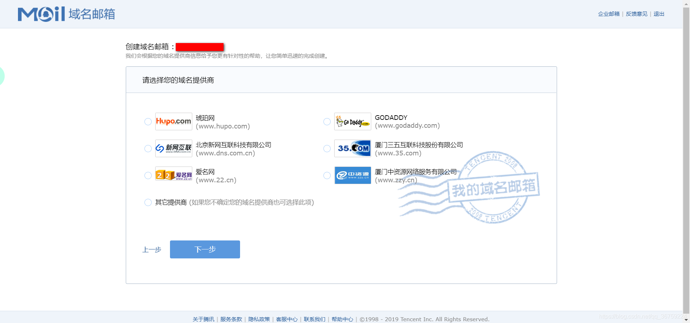The width and height of the screenshot is (690, 323).
Task: Open 客服中心 footer link
Action: coord(287,319)
